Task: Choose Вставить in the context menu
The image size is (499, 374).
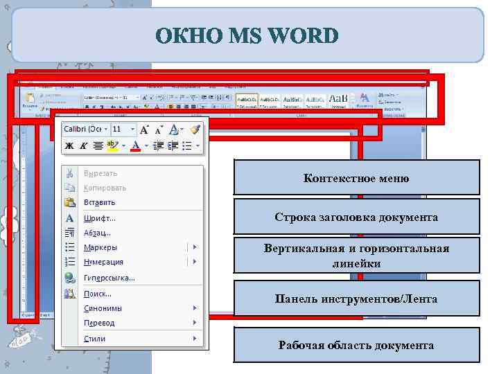Action: click(x=132, y=202)
